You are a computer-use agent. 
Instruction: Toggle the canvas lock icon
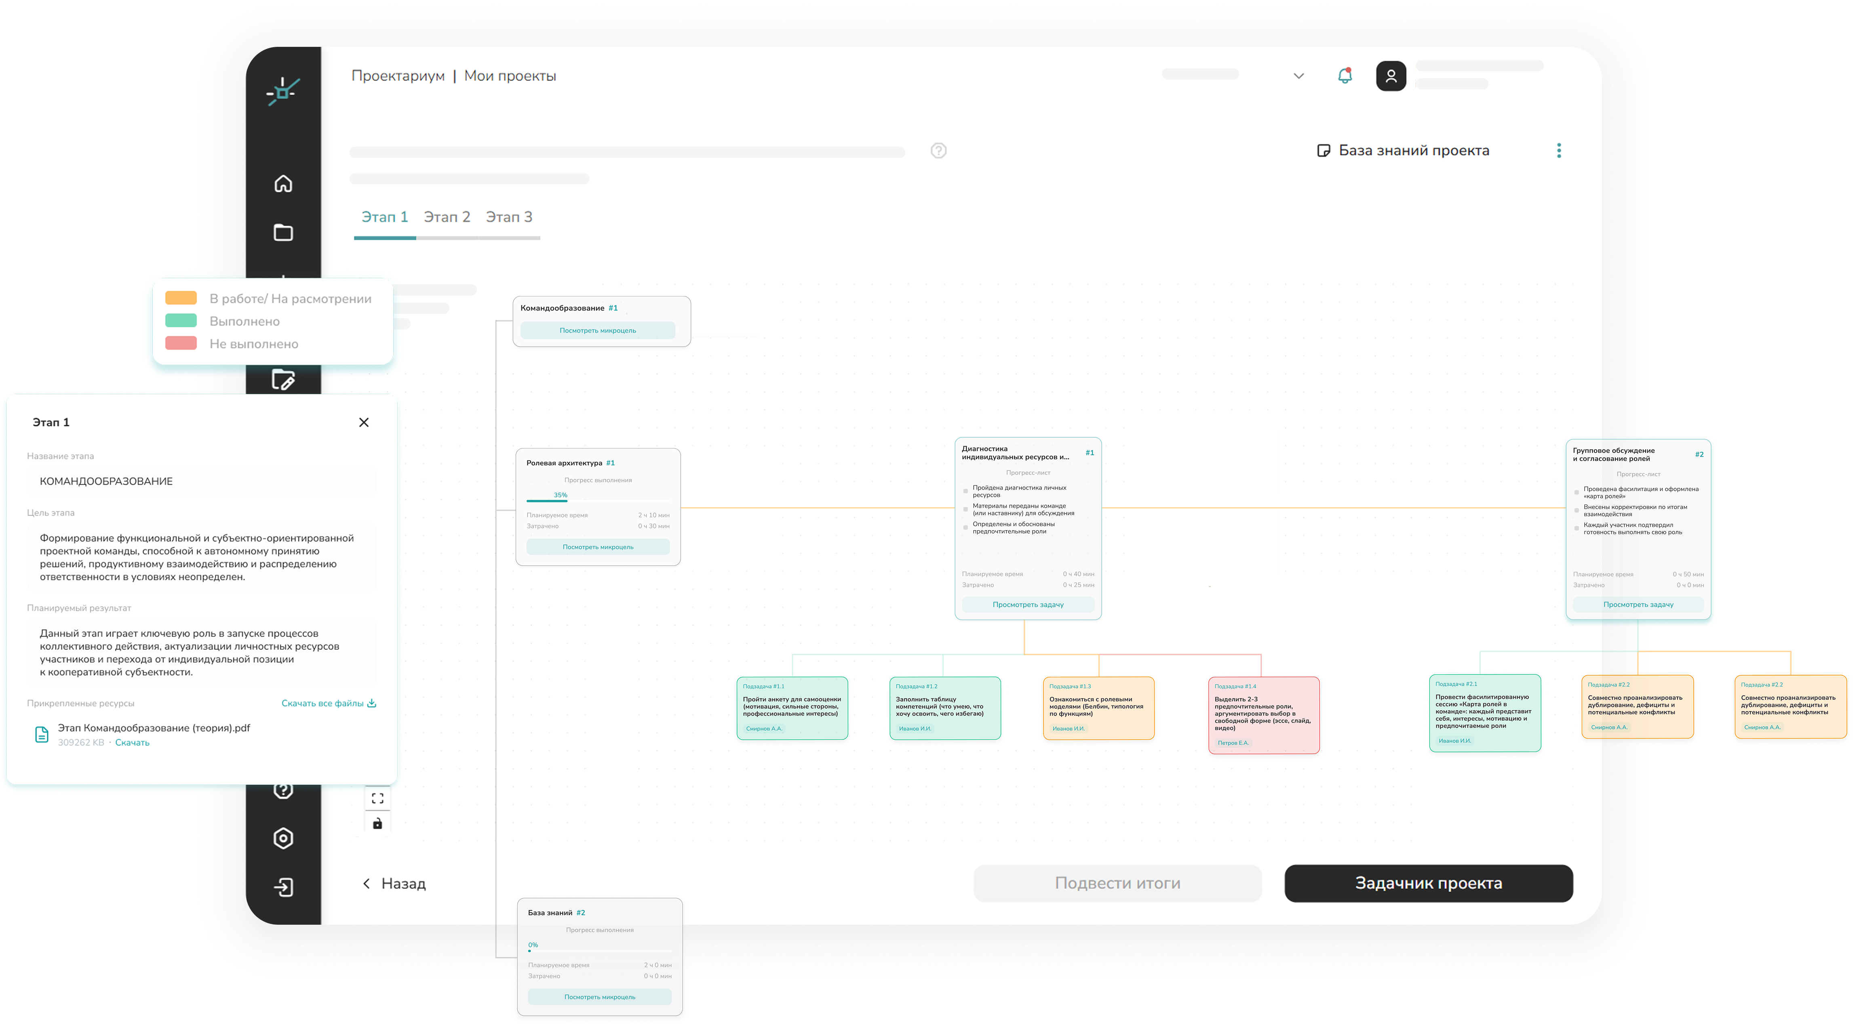[x=377, y=824]
